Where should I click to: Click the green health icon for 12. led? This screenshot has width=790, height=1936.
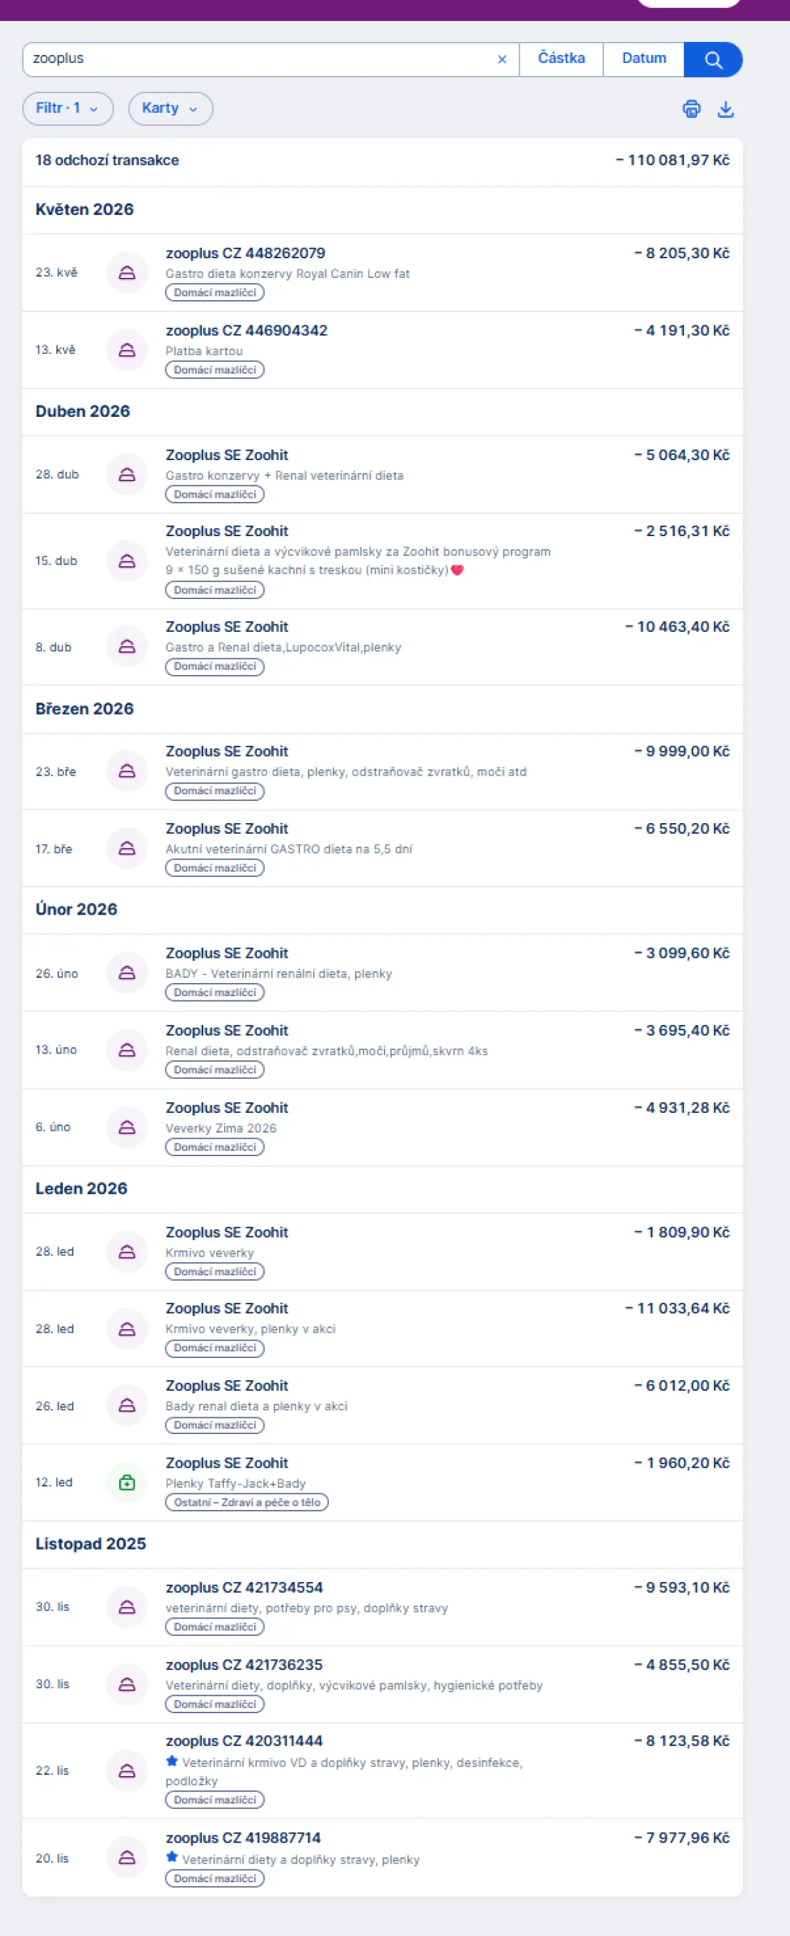(127, 1482)
